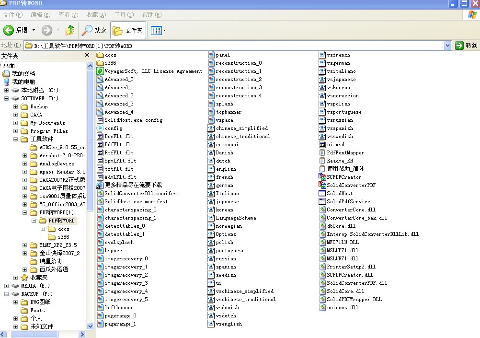The image size is (480, 338).
Task: Select the DocFlt.flt file icon
Action: 100,136
